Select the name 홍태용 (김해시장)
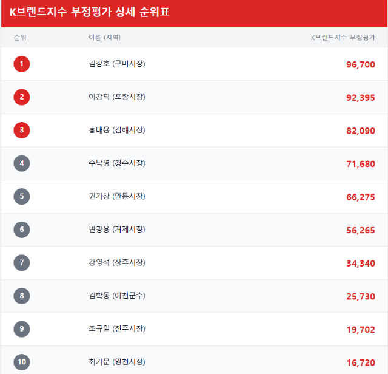The height and width of the screenshot is (374, 388). (x=117, y=130)
